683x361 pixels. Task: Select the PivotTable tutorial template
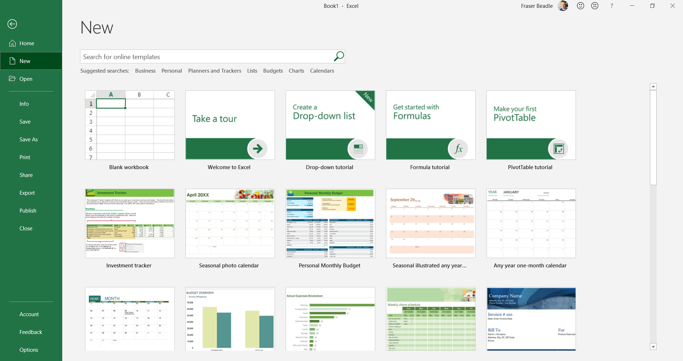[x=531, y=125]
